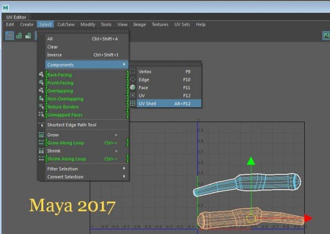The width and height of the screenshot is (330, 234).
Task: Choose Grow Along Loop
Action: click(x=87, y=143)
